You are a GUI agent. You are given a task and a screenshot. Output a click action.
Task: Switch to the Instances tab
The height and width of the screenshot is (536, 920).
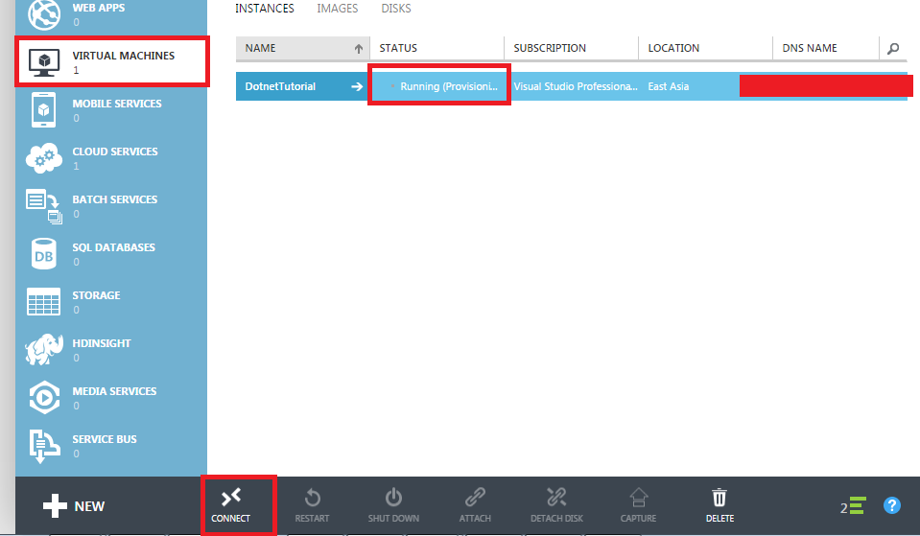265,9
